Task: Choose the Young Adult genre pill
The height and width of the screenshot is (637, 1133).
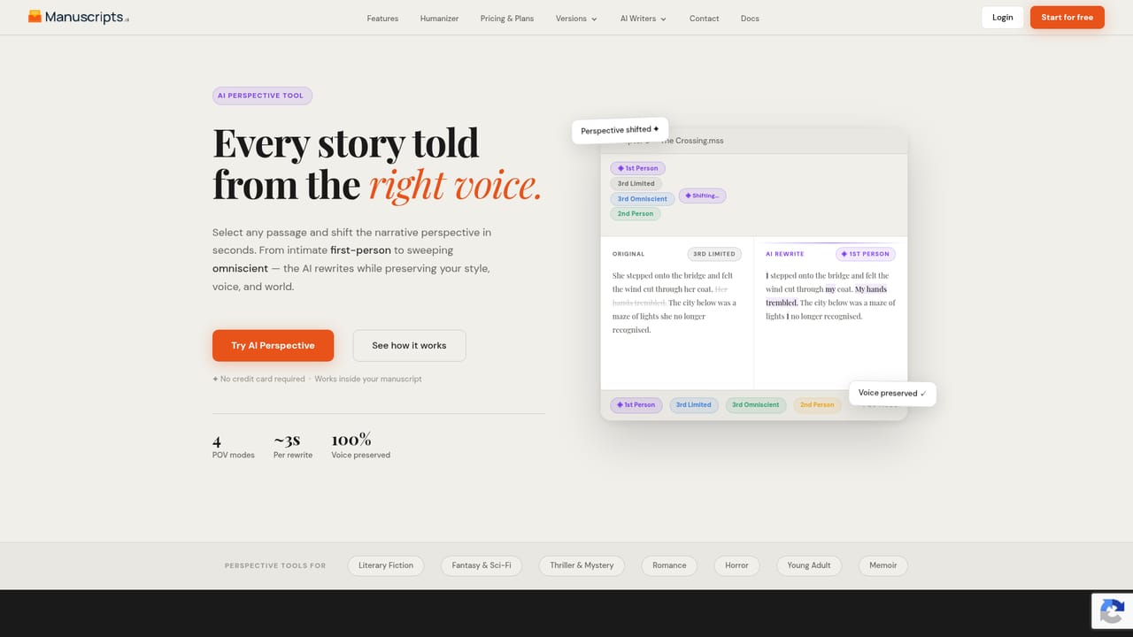Action: (809, 565)
